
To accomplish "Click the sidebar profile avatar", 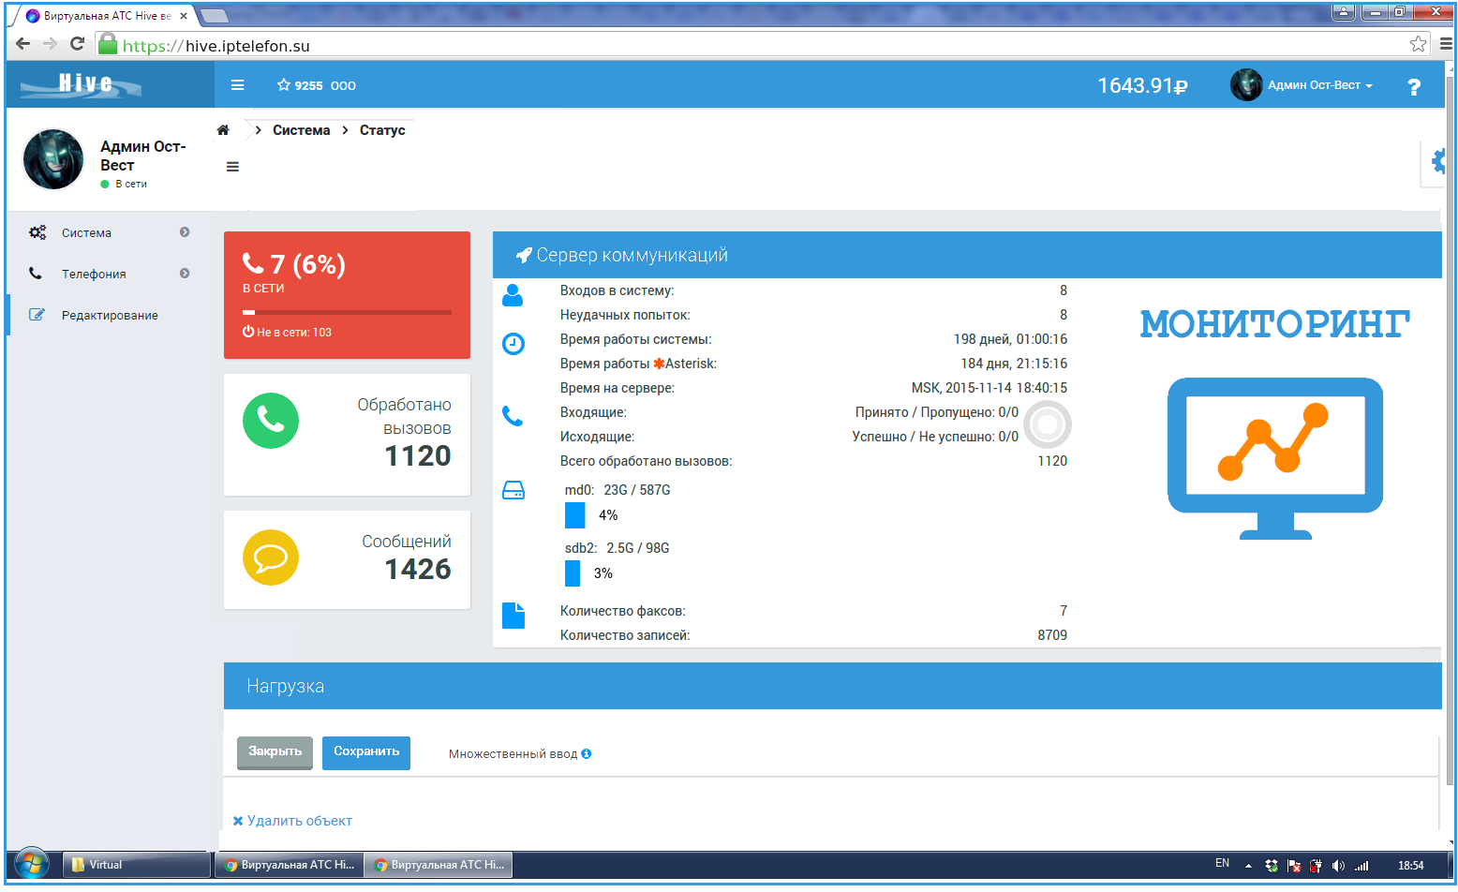I will (53, 159).
